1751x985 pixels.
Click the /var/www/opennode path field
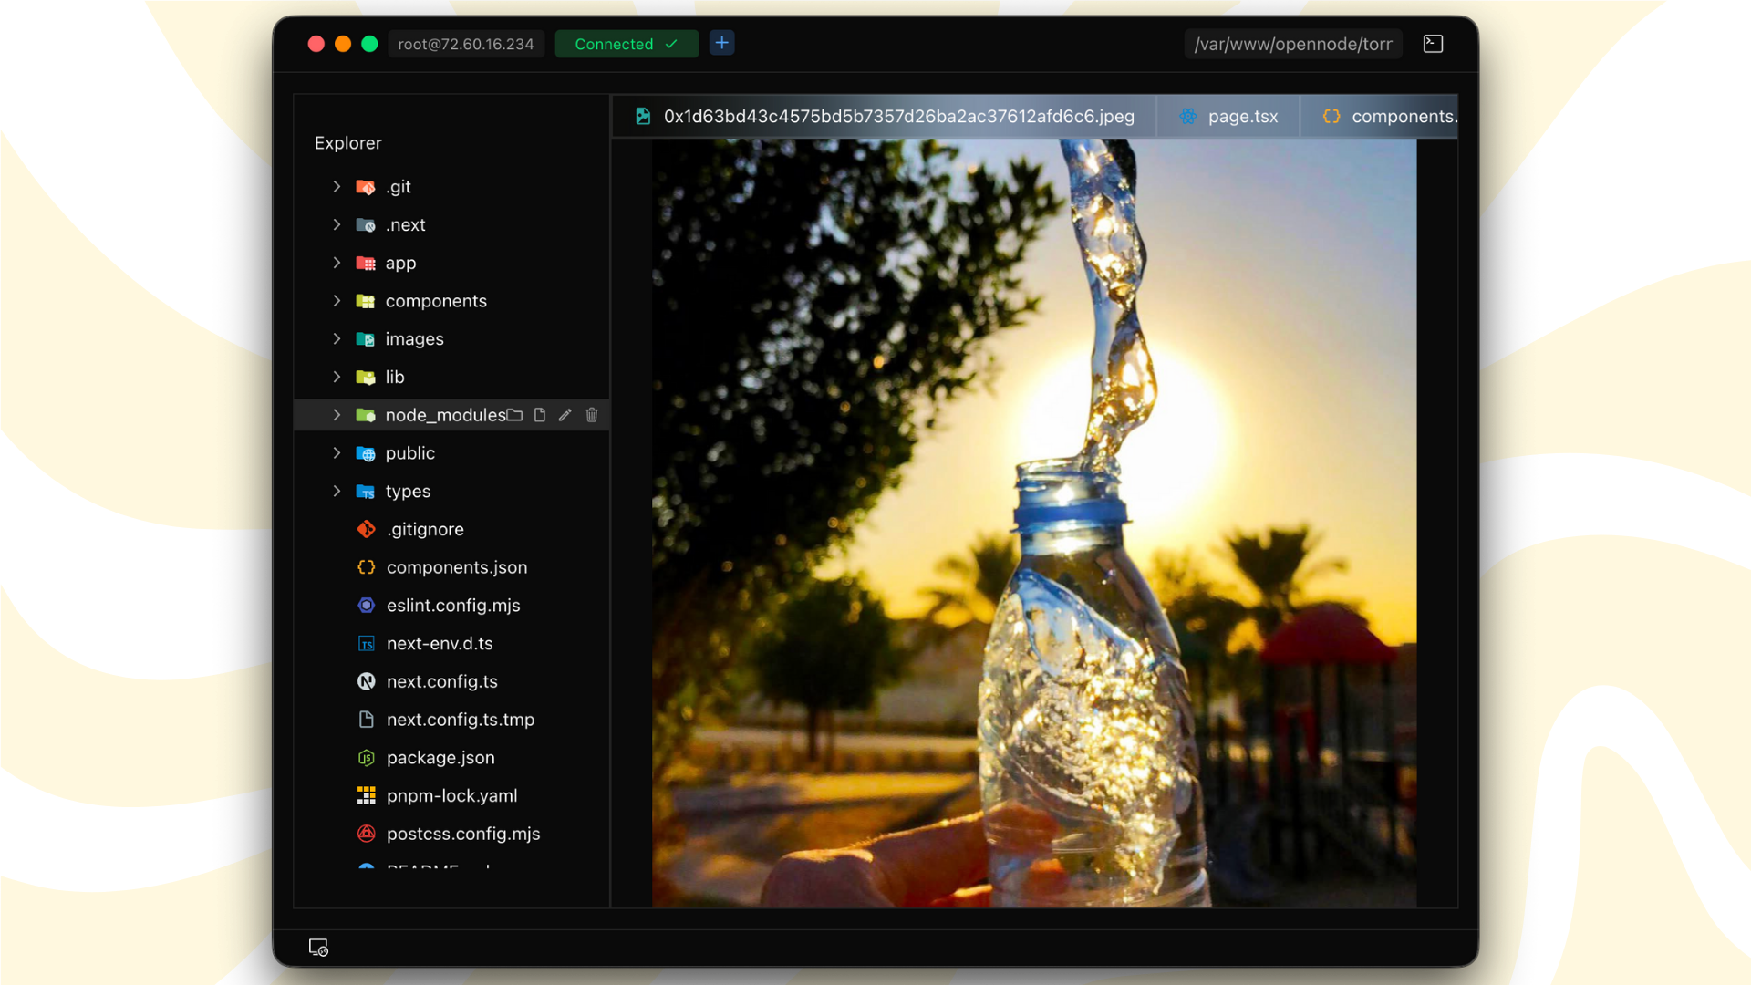click(x=1292, y=44)
